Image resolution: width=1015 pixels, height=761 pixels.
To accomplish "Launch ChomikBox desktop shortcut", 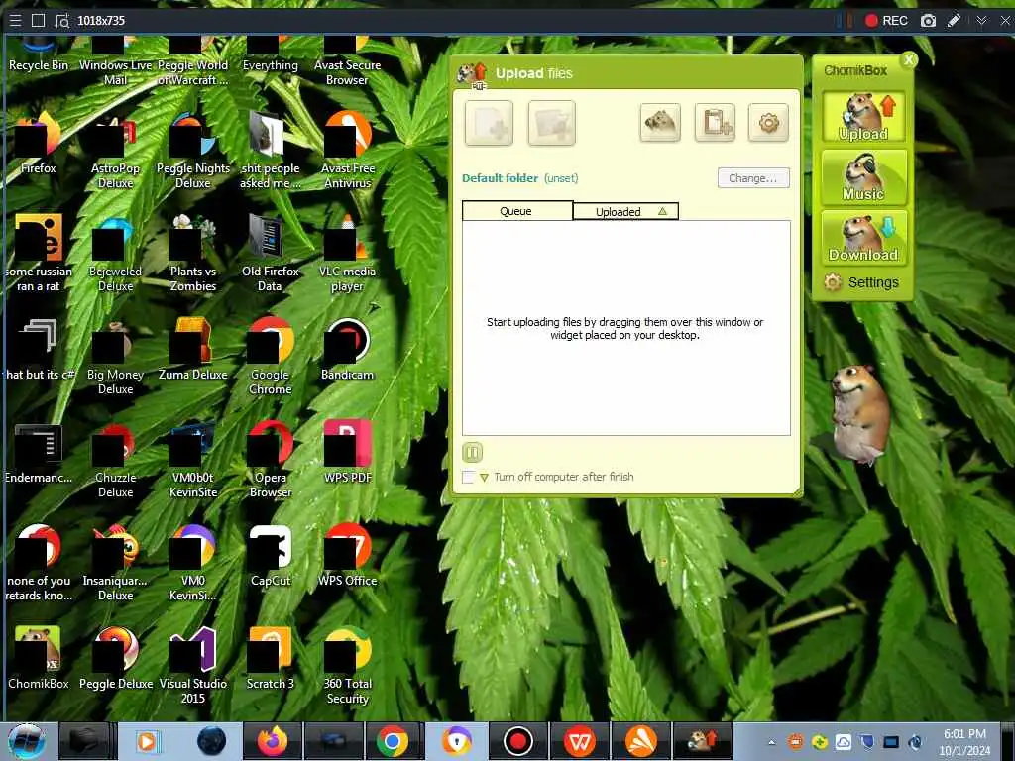I will point(39,658).
